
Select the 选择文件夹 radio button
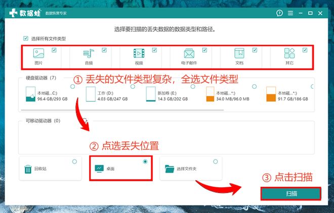click(x=216, y=162)
